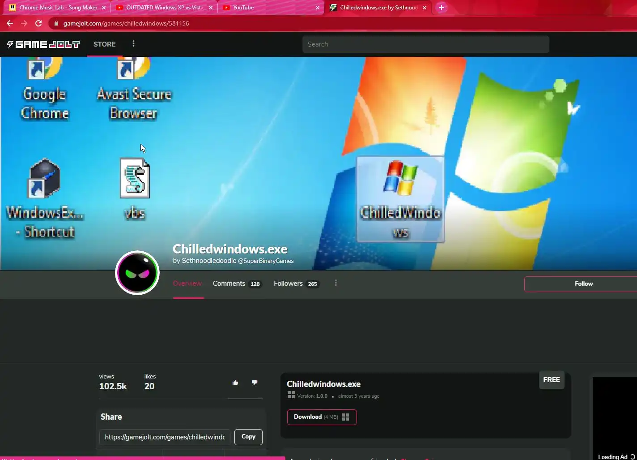
Task: Open the STORE menu item
Action: (105, 44)
